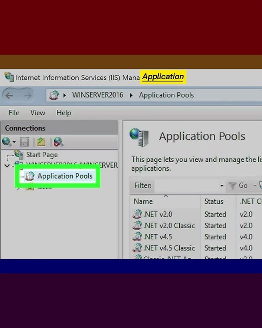Open the View menu
The width and height of the screenshot is (262, 328).
[x=38, y=113]
